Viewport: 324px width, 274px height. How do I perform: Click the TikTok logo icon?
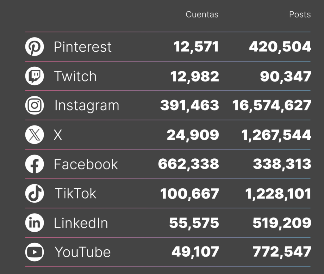click(x=34, y=193)
